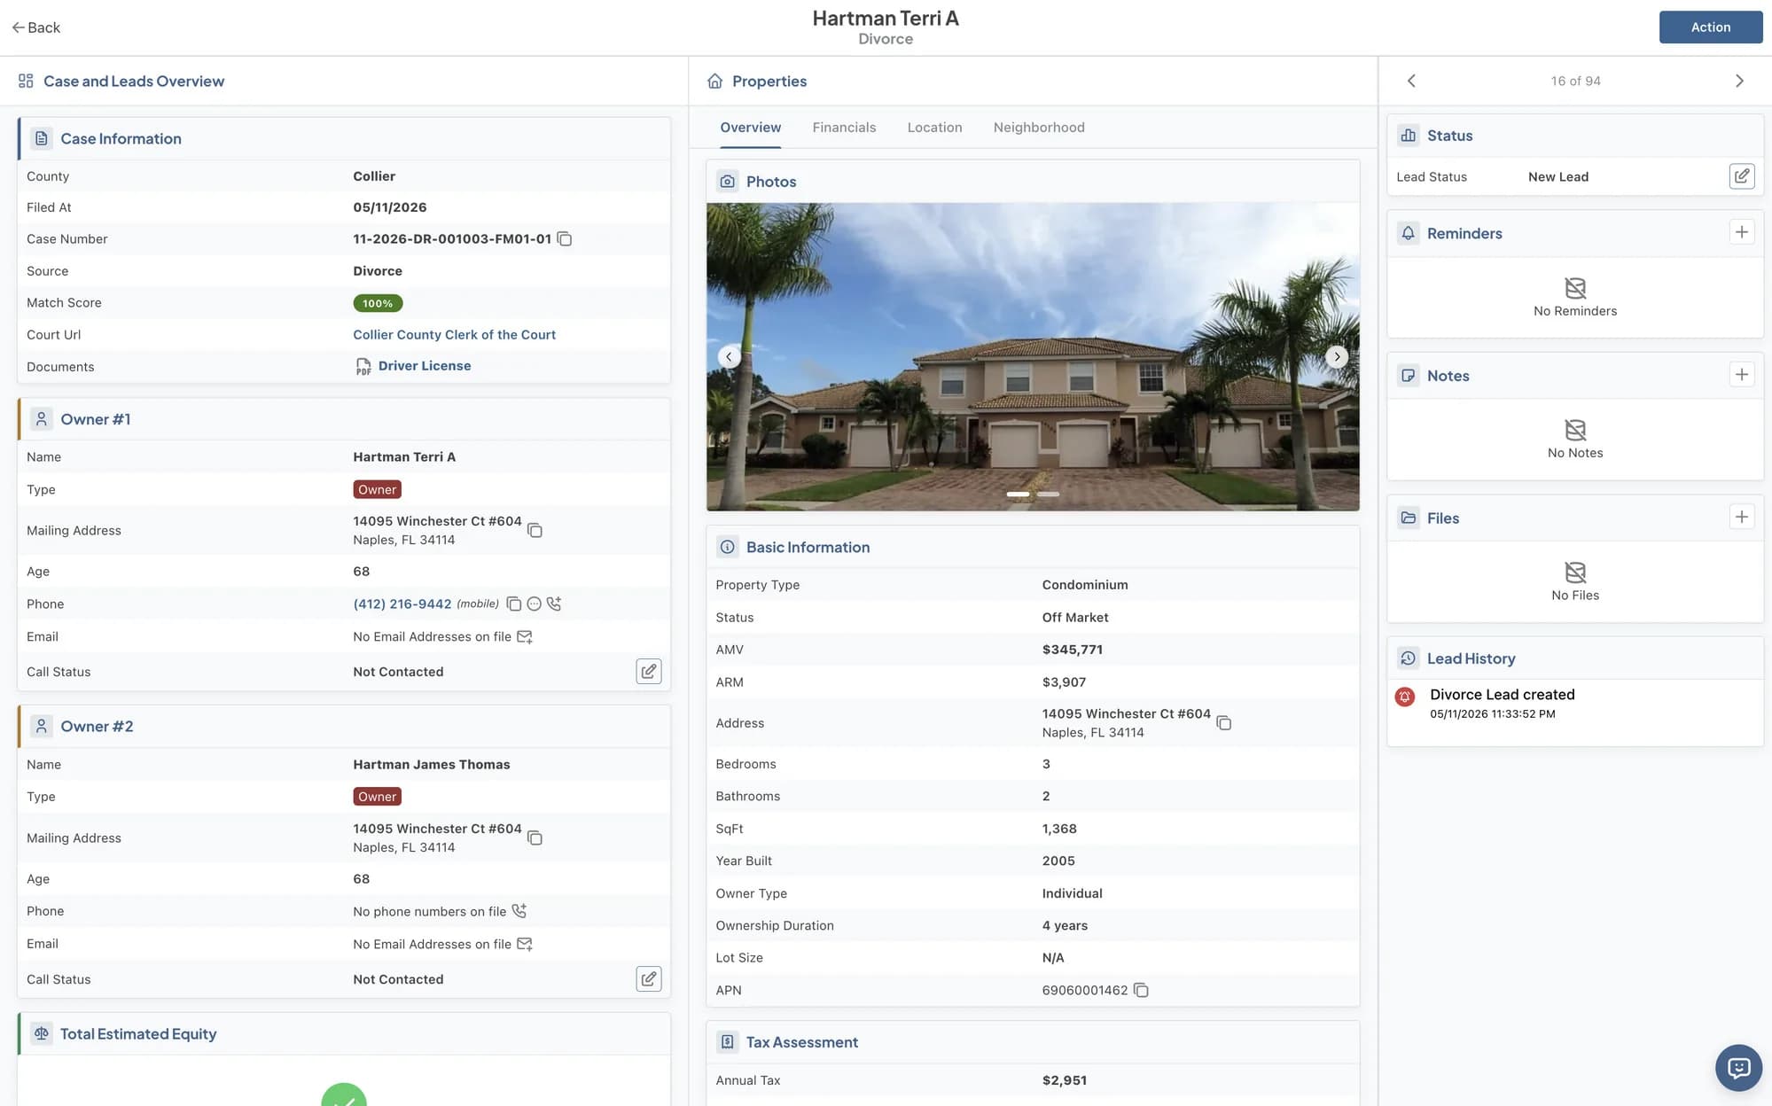This screenshot has width=1772, height=1106.
Task: Click the Case and Leads Overview icon
Action: (26, 81)
